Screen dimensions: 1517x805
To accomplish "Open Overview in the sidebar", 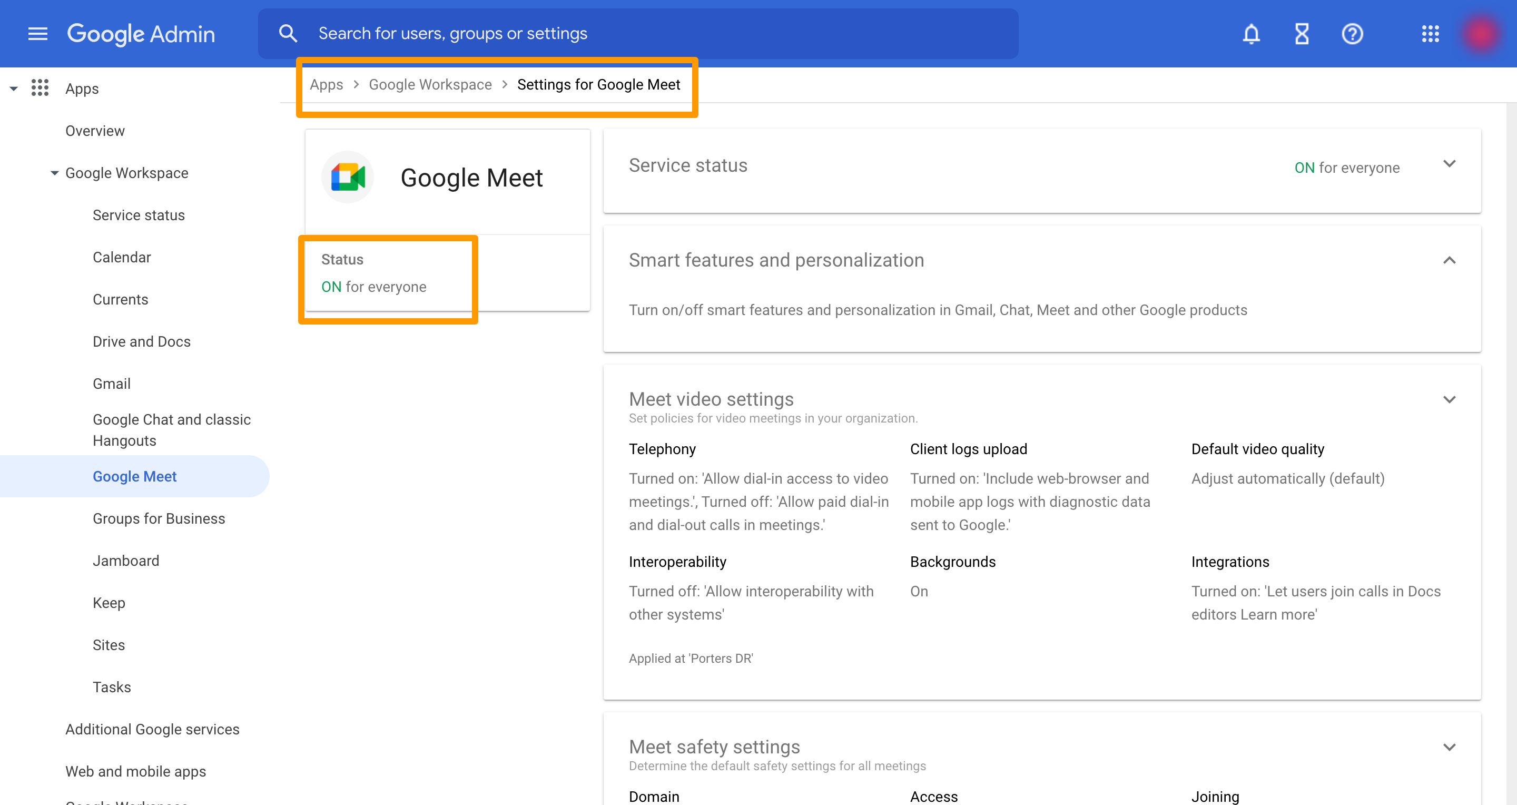I will pyautogui.click(x=95, y=131).
